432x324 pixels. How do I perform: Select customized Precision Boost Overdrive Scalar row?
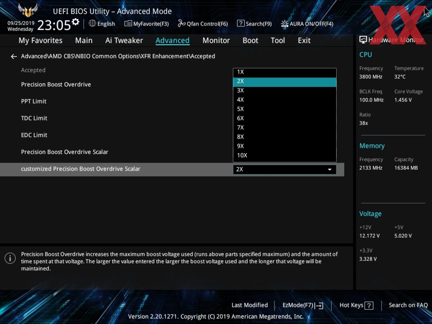(x=172, y=169)
